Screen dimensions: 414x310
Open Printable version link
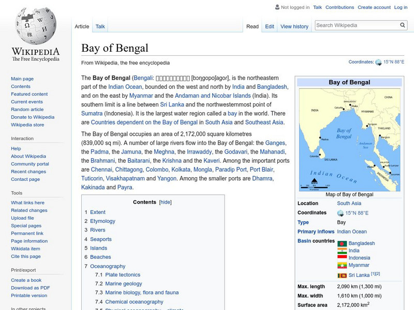[x=29, y=295]
